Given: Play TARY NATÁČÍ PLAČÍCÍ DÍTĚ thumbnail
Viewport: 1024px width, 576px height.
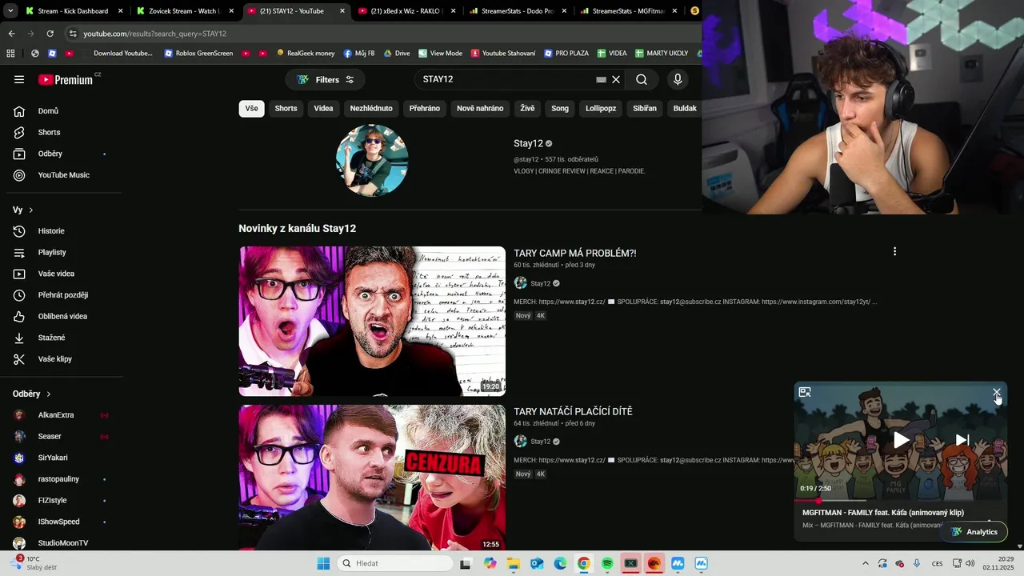Looking at the screenshot, I should [372, 478].
